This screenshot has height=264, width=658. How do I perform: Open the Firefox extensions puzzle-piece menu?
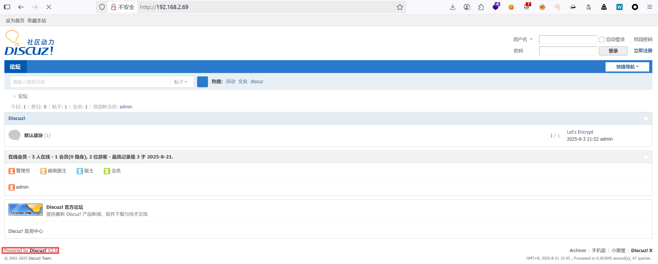coord(481,7)
